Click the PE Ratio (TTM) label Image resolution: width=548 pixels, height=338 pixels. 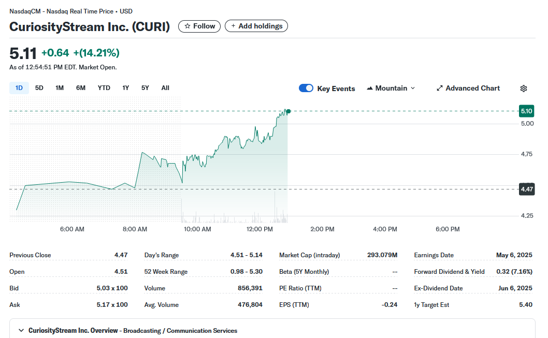[x=300, y=288]
